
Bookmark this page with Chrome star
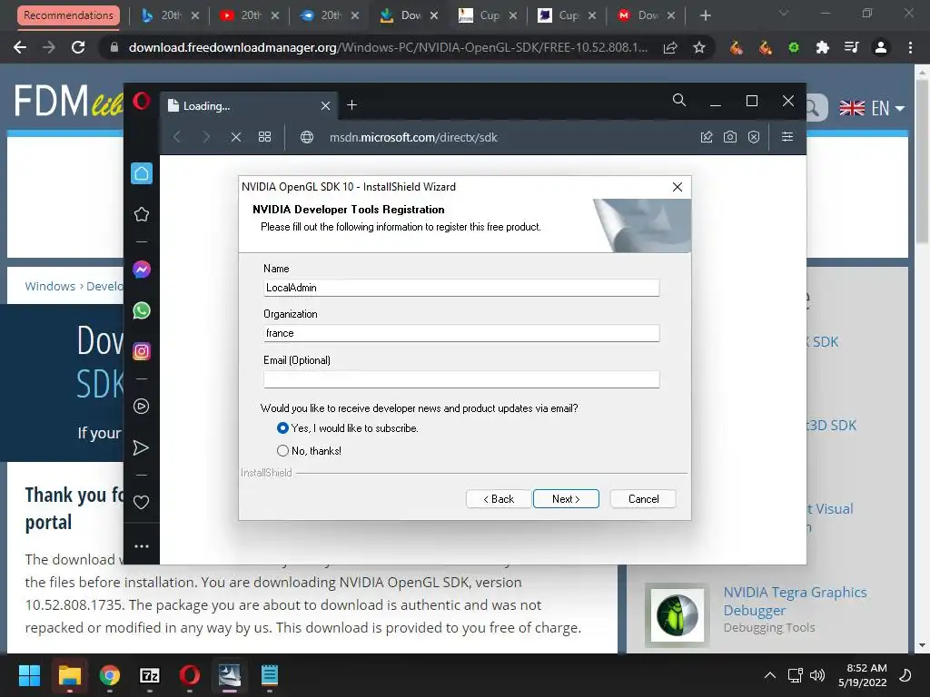699,47
